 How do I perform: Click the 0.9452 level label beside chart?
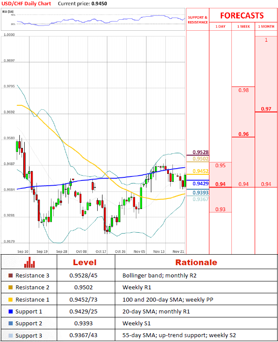click(x=201, y=171)
